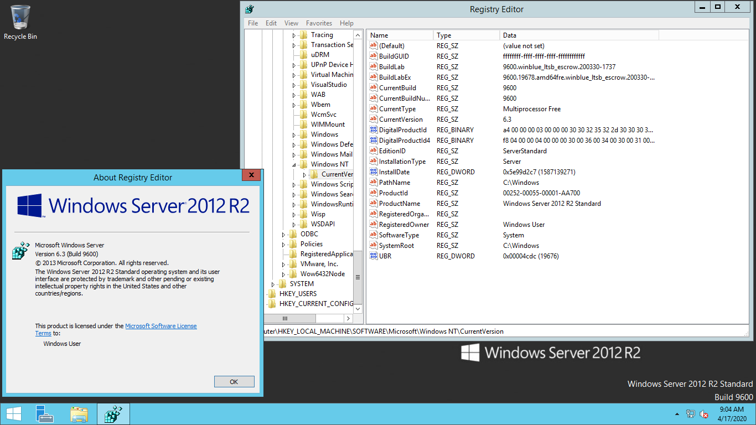Select the (Default) value icon
Image resolution: width=756 pixels, height=425 pixels.
point(374,46)
